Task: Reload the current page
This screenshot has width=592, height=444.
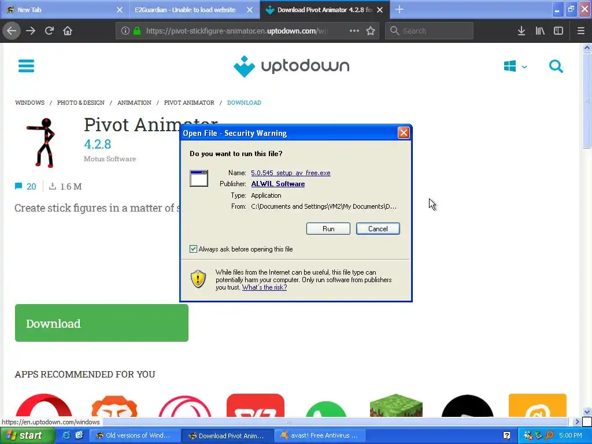Action: 49,31
